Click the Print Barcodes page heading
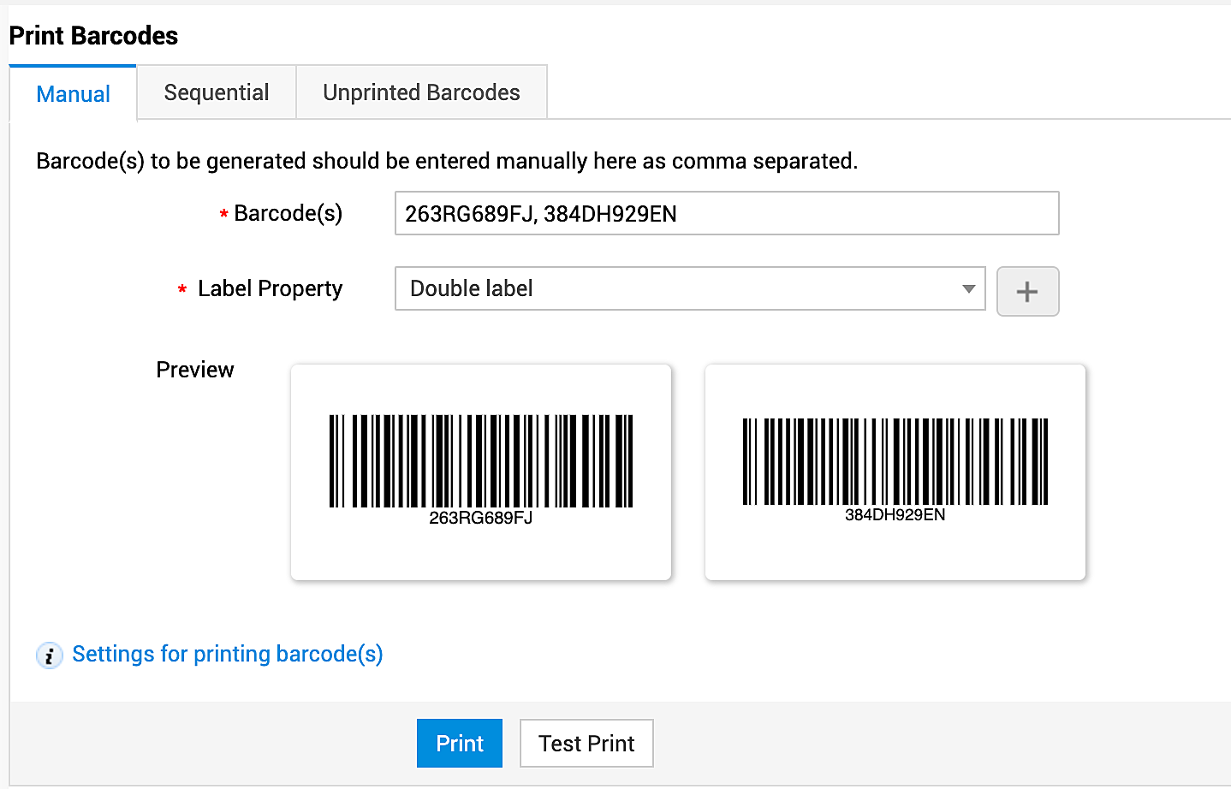 tap(94, 36)
